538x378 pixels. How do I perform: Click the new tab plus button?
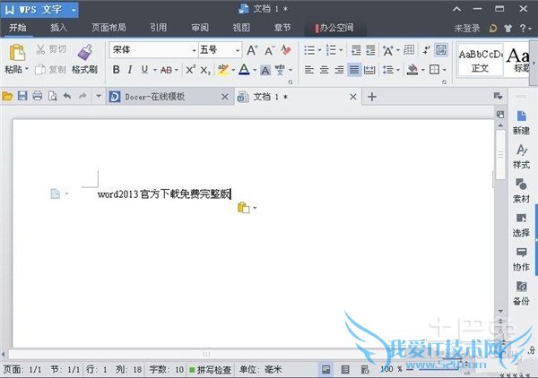tap(372, 97)
